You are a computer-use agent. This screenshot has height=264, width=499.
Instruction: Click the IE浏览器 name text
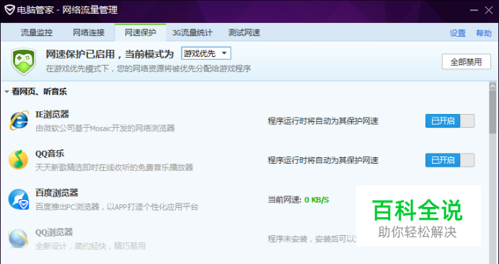click(x=52, y=114)
